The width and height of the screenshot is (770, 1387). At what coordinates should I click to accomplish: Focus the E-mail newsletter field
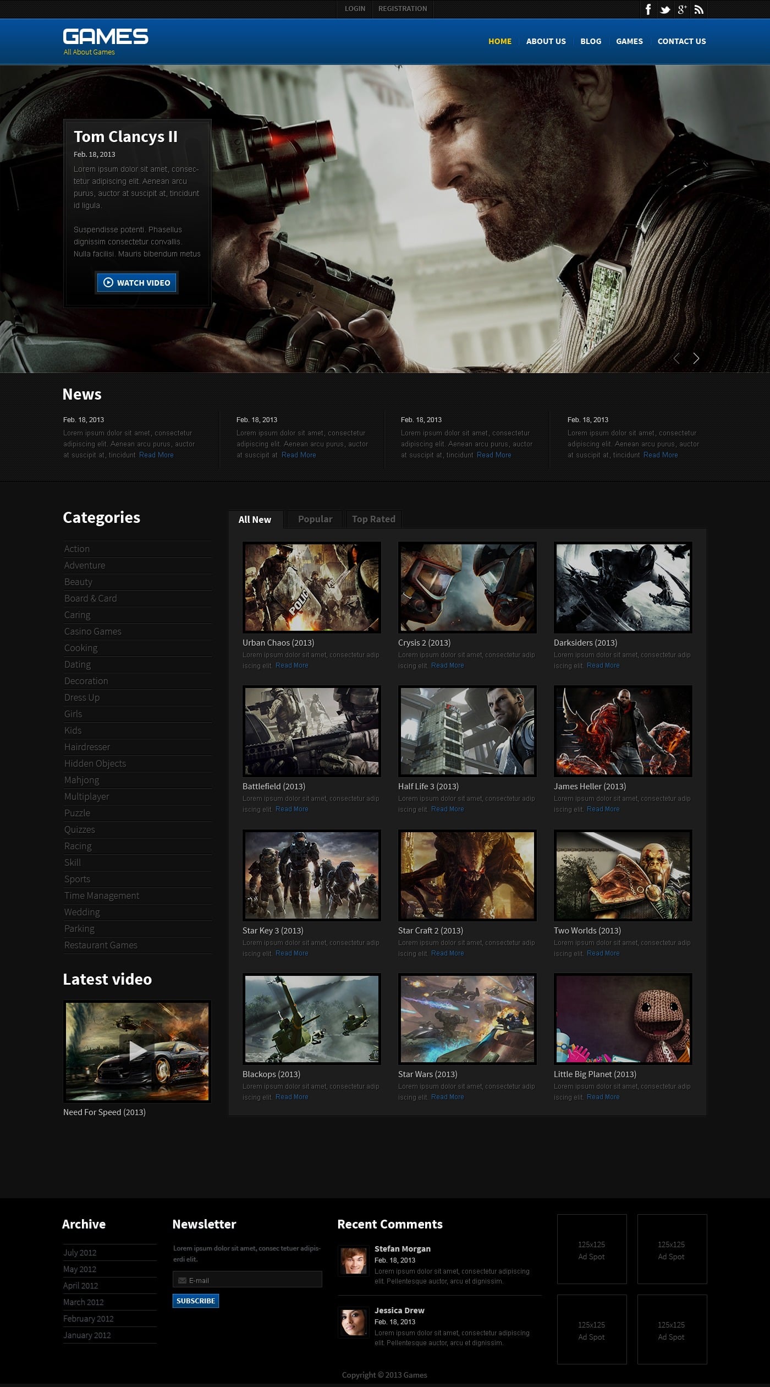[248, 1279]
